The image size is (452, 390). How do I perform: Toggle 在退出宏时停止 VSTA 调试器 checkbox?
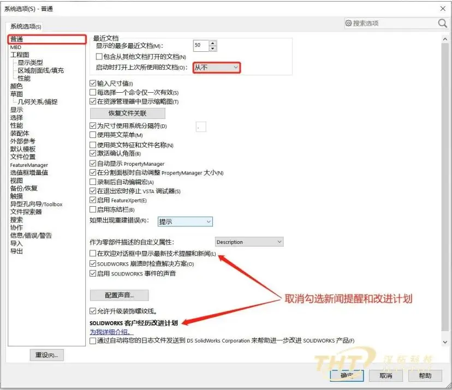click(93, 191)
